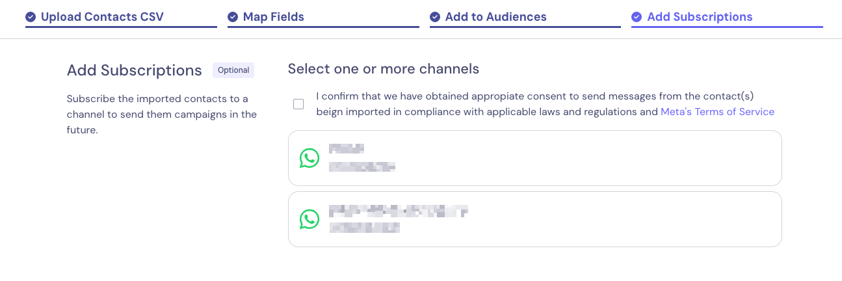Screen dimensions: 842x281
Task: Select the Add Subscriptions step in the stepper
Action: point(700,18)
